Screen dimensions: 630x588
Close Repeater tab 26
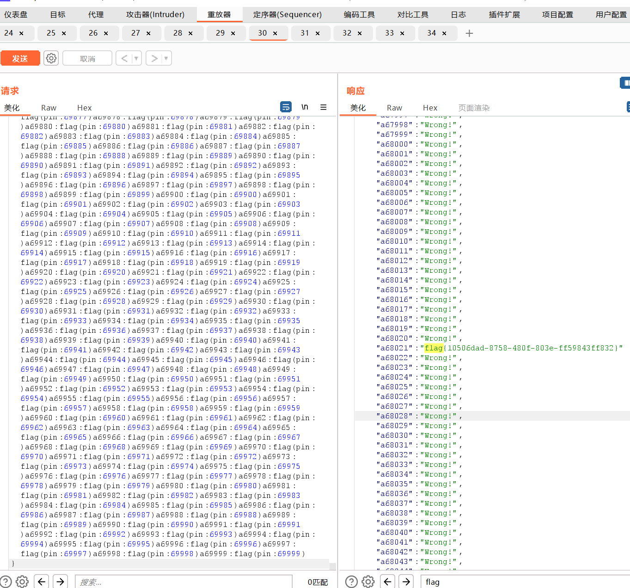[x=106, y=33]
